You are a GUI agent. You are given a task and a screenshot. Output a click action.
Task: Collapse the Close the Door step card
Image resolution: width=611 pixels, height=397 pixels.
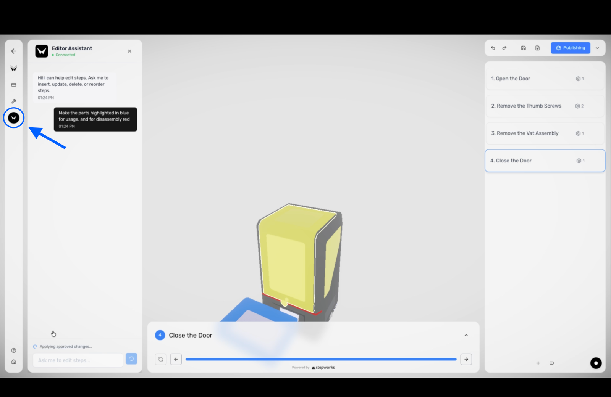466,335
